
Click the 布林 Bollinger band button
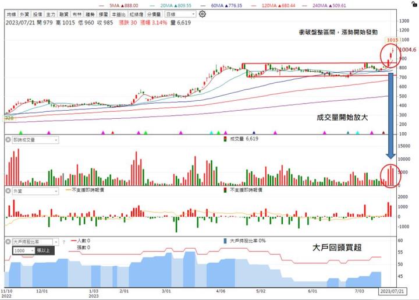(77, 13)
